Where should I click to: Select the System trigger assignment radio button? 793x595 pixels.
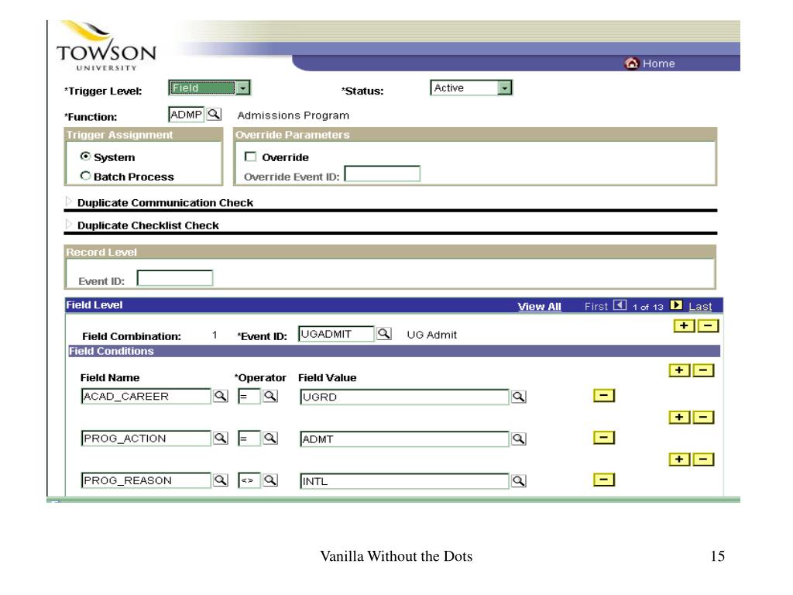point(85,156)
